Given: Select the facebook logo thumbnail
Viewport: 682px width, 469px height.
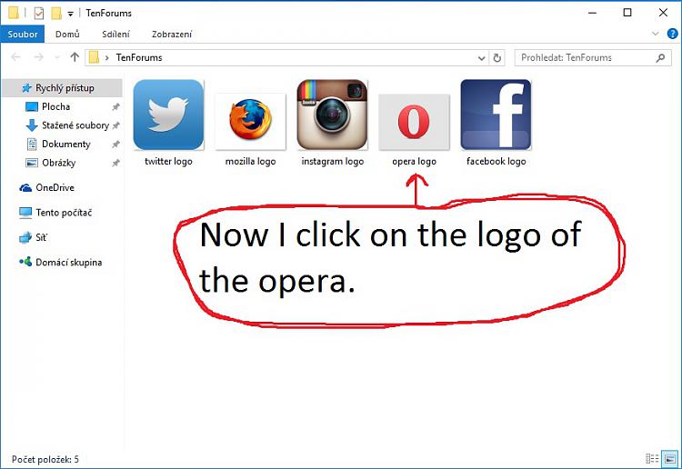Looking at the screenshot, I should pyautogui.click(x=496, y=115).
